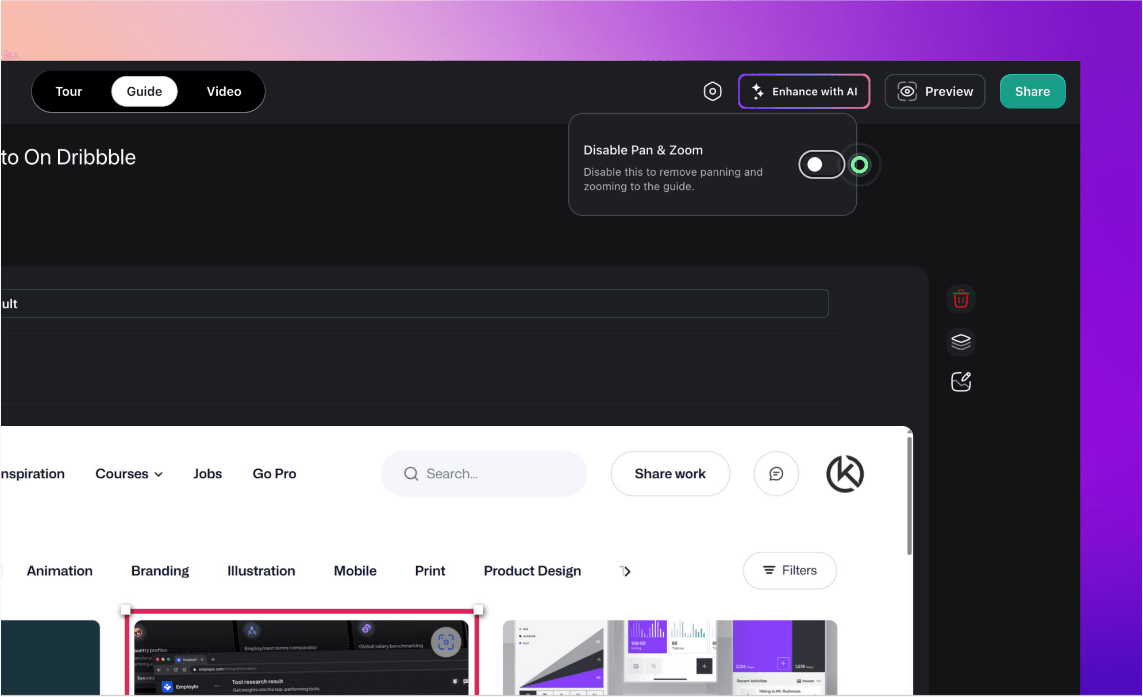The width and height of the screenshot is (1143, 697).
Task: Select the Guide tab
Action: pyautogui.click(x=144, y=91)
